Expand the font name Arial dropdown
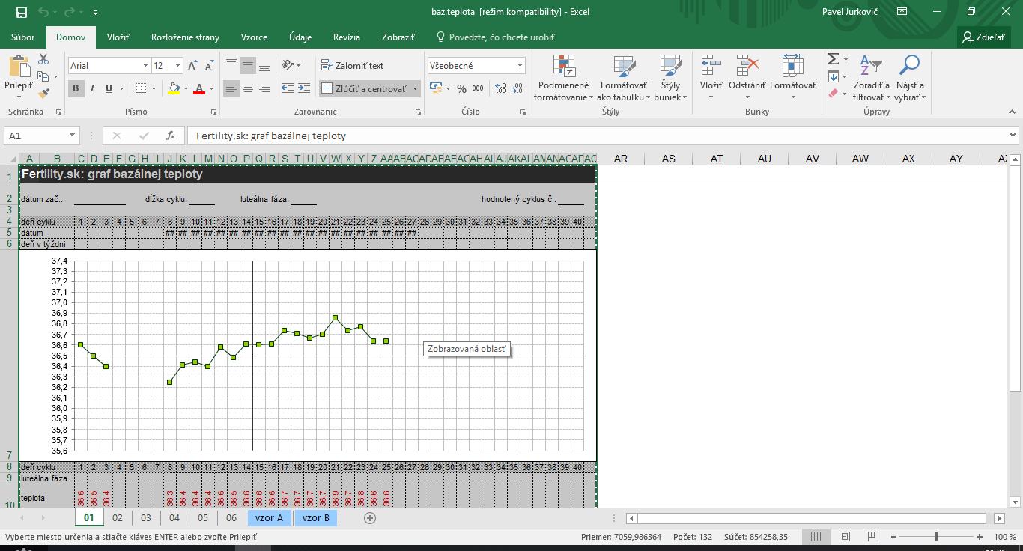This screenshot has height=551, width=1023. [145, 66]
